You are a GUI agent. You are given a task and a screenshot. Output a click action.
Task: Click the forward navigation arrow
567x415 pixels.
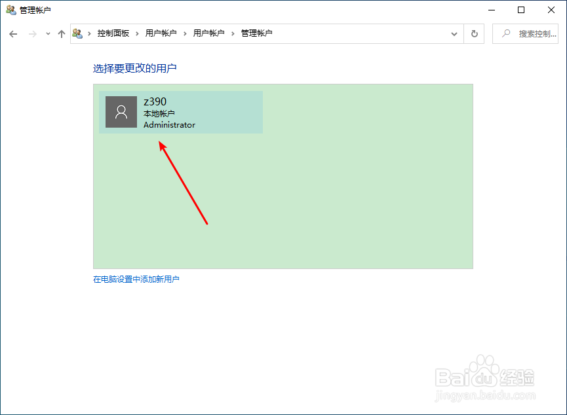tap(31, 33)
